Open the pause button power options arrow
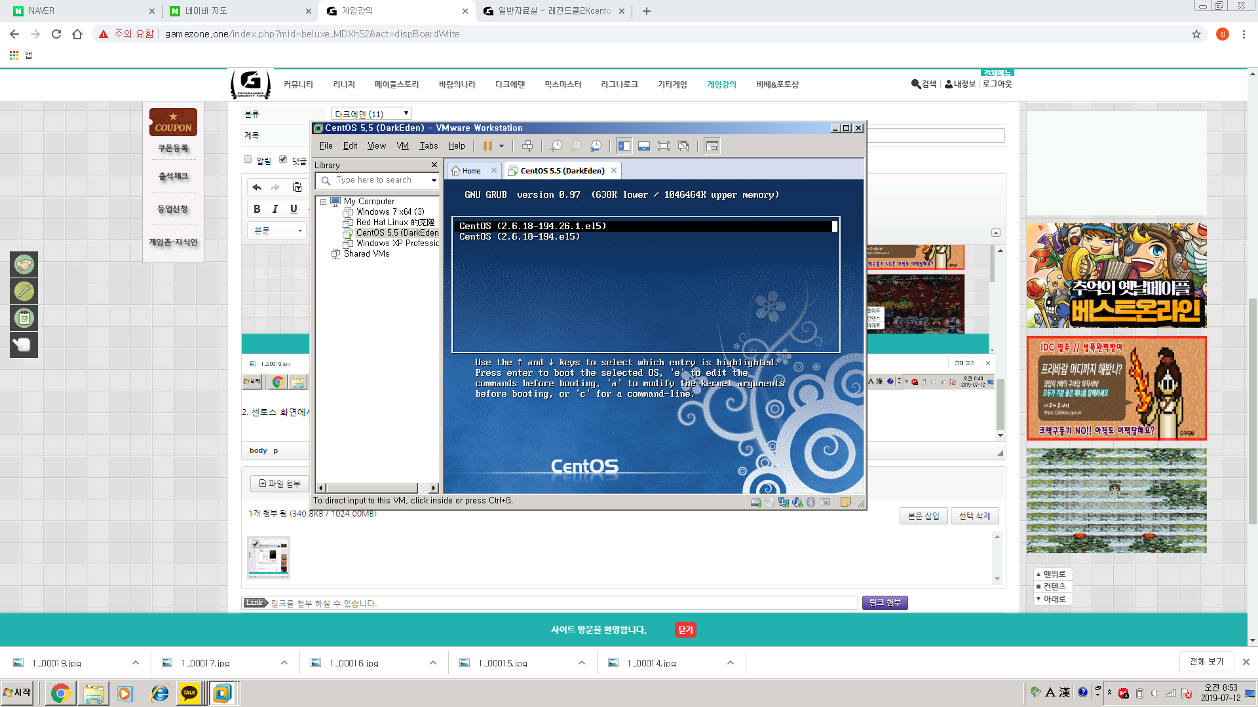This screenshot has width=1258, height=707. tap(501, 146)
